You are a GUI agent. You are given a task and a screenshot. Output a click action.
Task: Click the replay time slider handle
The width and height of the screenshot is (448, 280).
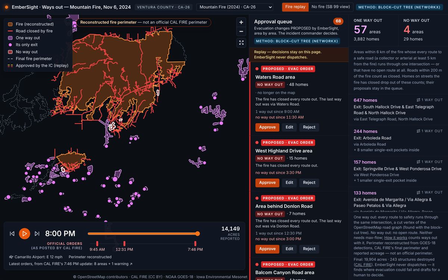point(197,234)
